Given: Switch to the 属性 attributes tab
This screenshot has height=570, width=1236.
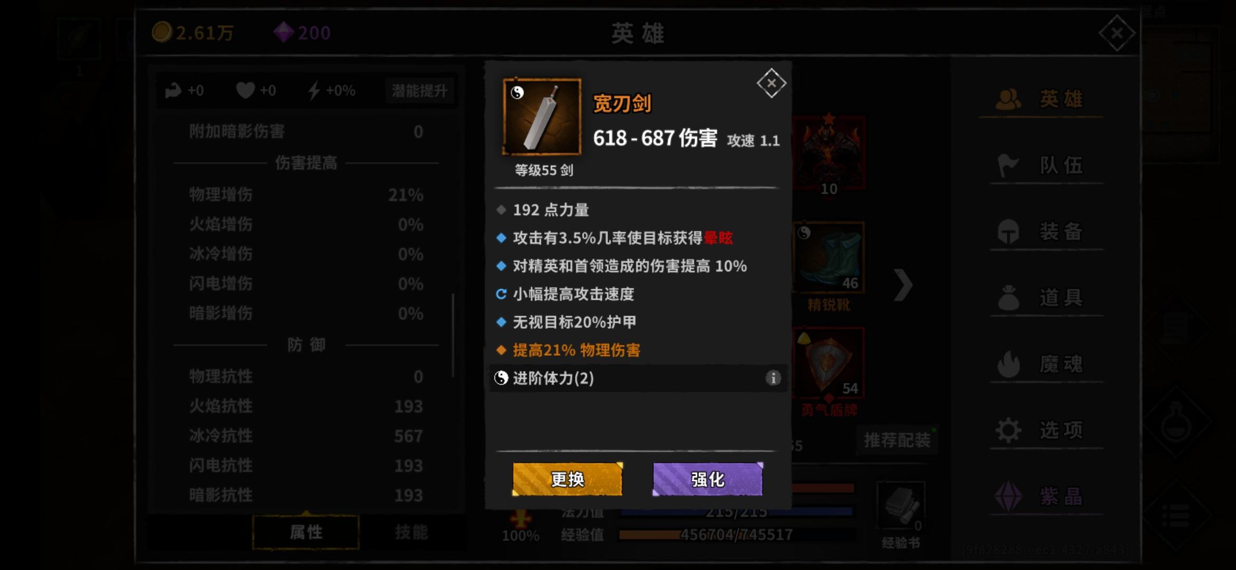Looking at the screenshot, I should 306,532.
